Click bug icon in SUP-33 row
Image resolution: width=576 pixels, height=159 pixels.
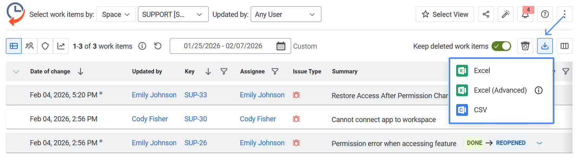coord(296,95)
